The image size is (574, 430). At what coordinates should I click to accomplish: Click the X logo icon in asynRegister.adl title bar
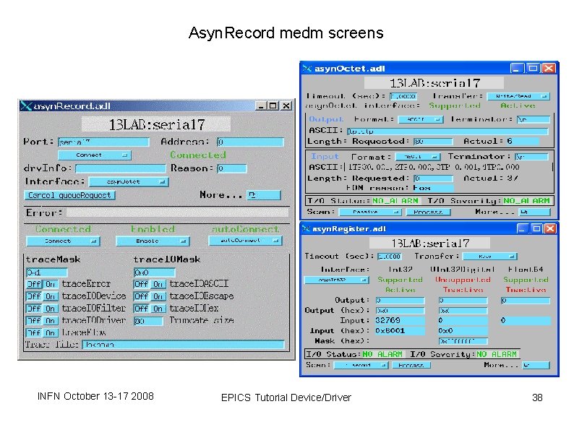tap(306, 228)
